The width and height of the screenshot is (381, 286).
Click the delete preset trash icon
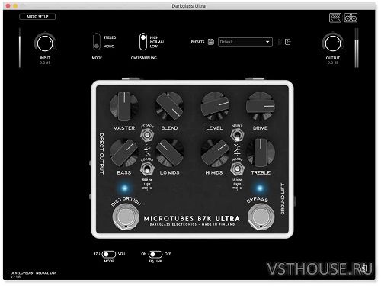point(279,42)
